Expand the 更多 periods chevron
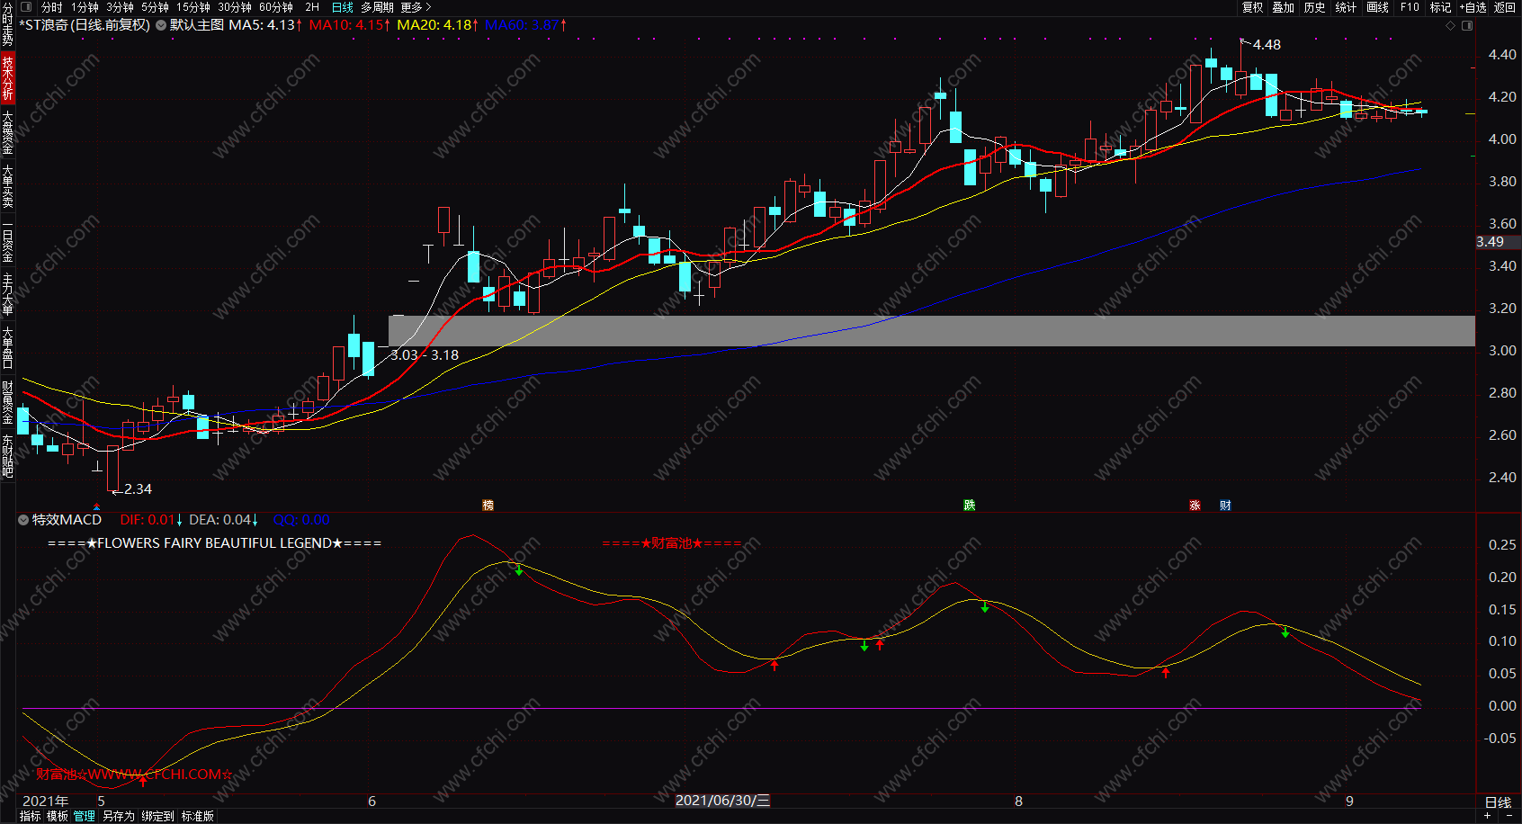 tap(428, 7)
